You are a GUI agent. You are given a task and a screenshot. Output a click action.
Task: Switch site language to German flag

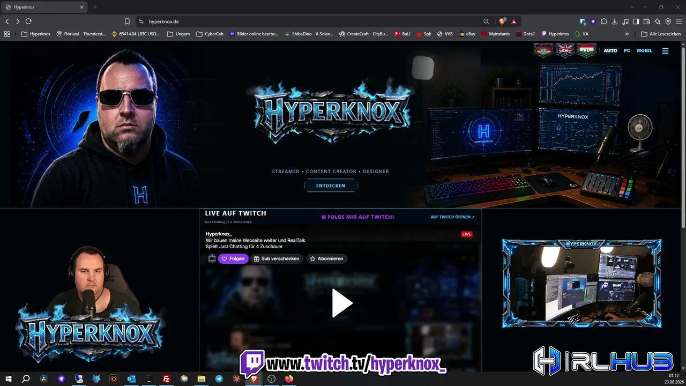[x=543, y=50]
